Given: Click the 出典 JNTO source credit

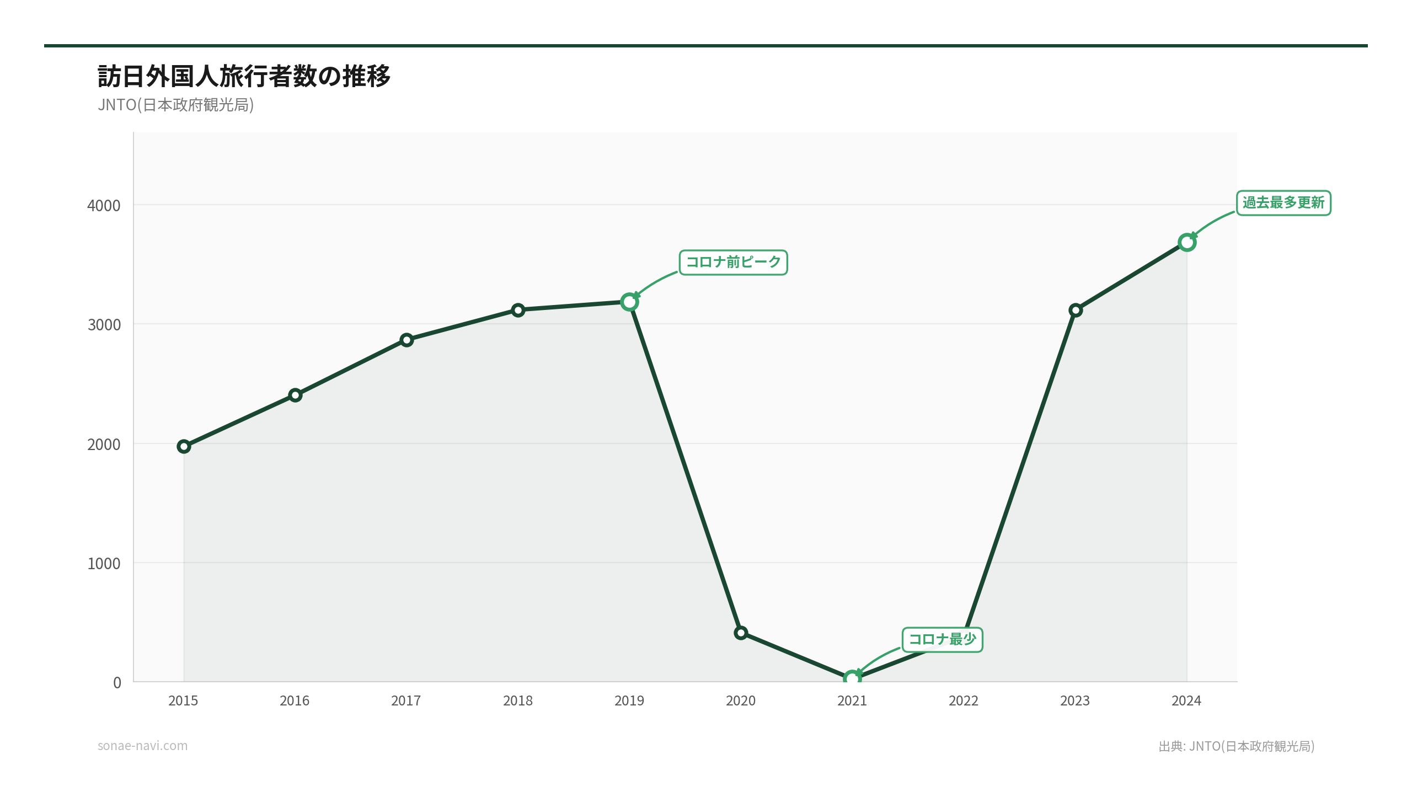Looking at the screenshot, I should coord(1236,746).
